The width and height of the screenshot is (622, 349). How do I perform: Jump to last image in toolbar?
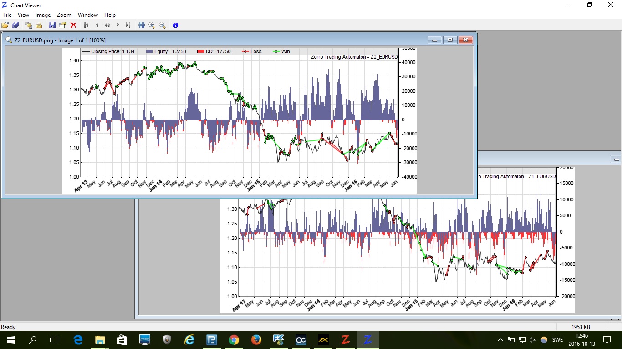point(128,25)
